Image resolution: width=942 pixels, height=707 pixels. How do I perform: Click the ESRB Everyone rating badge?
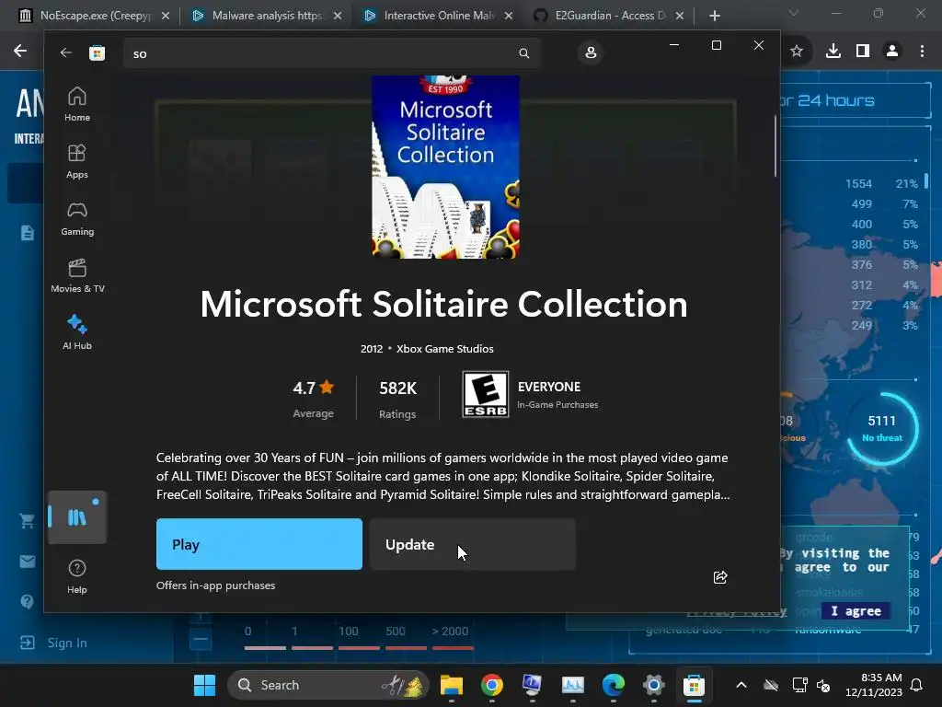(486, 394)
